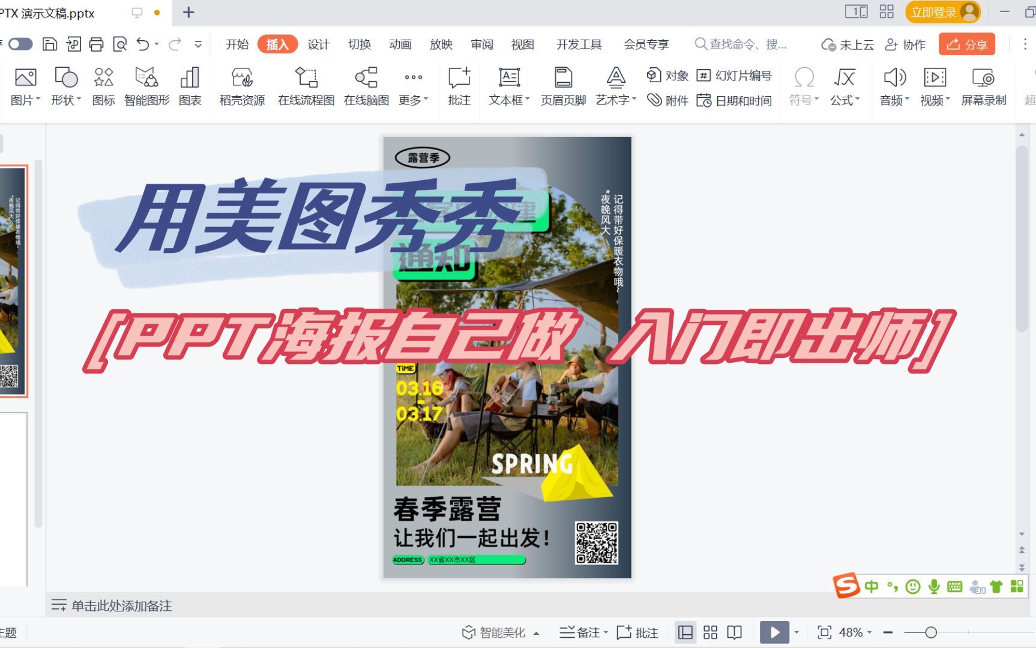Click 协作 collaborate button
Screen dimensions: 1036x648
(906, 44)
